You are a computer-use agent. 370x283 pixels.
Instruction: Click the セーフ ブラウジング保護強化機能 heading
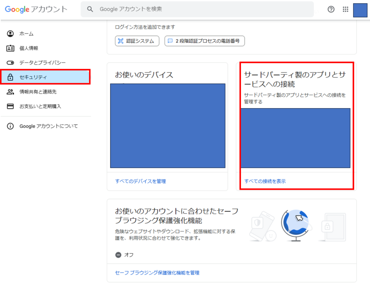[x=176, y=216]
